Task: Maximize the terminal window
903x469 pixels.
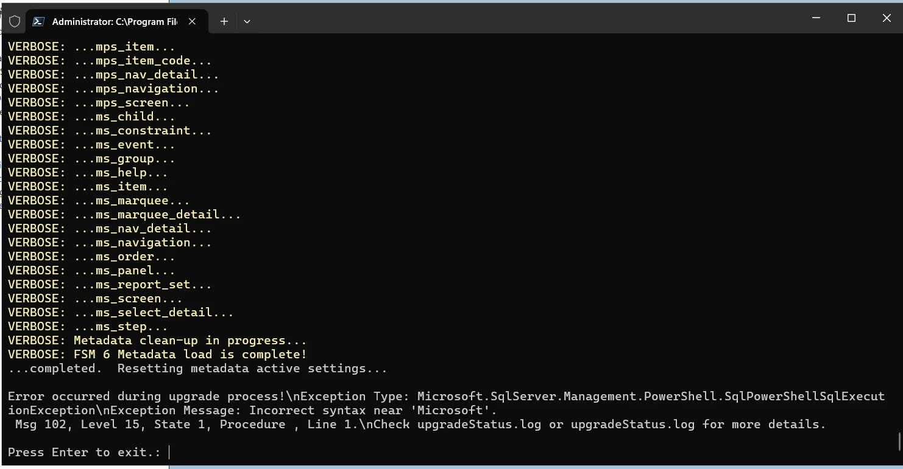Action: [x=851, y=18]
